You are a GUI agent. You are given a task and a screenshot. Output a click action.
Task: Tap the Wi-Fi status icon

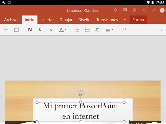tap(148, 2)
